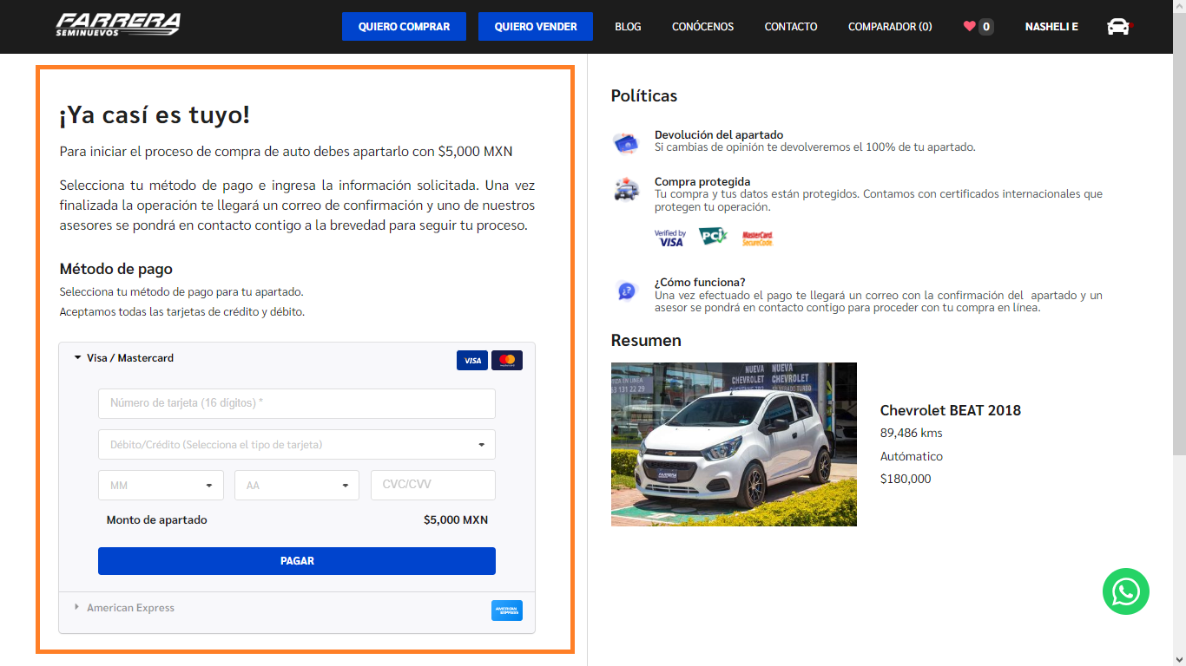
Task: Click the blue PAGAR button
Action: [x=297, y=561]
